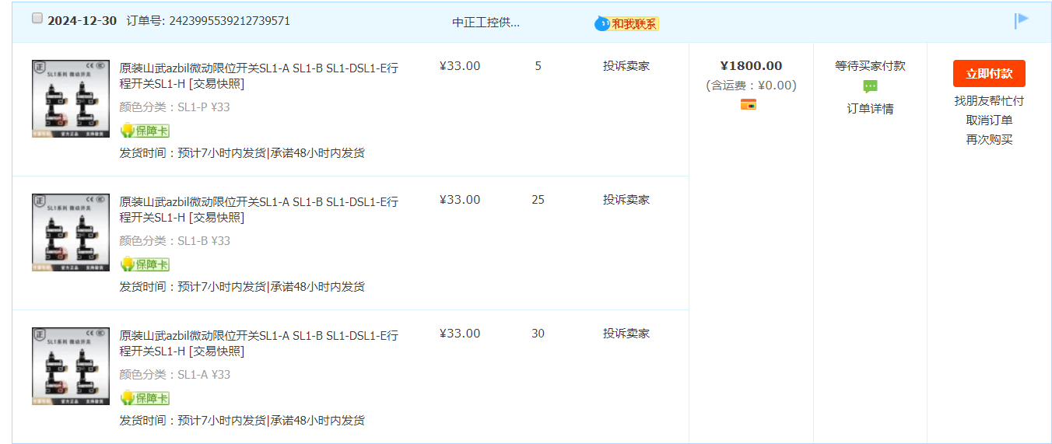Click order date 2024-12-30
1052x444 pixels.
coord(82,21)
